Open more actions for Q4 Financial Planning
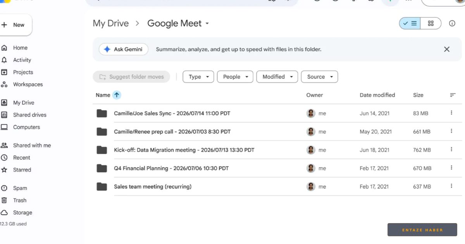The image size is (465, 244). (451, 168)
